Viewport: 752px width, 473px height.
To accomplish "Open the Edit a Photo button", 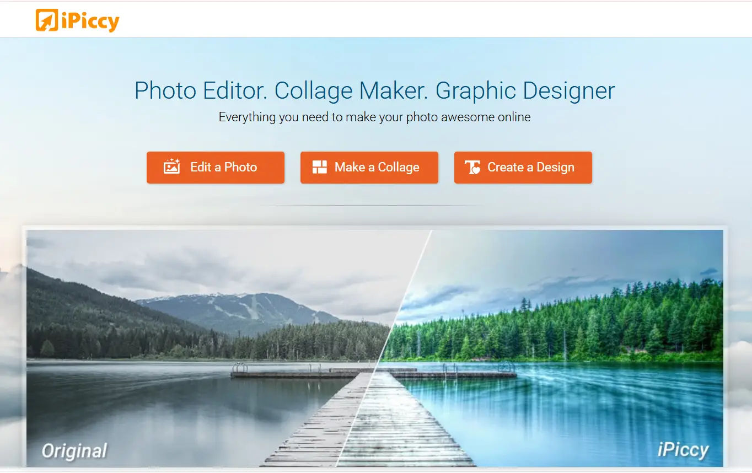I will (216, 168).
